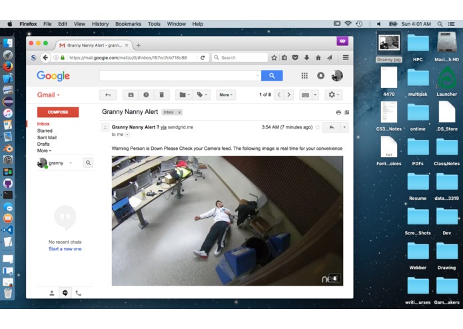
Task: Open the dropdown next to reply
Action: tap(344, 127)
